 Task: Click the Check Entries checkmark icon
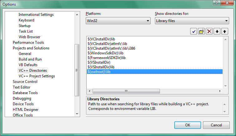pyautogui.click(x=194, y=31)
